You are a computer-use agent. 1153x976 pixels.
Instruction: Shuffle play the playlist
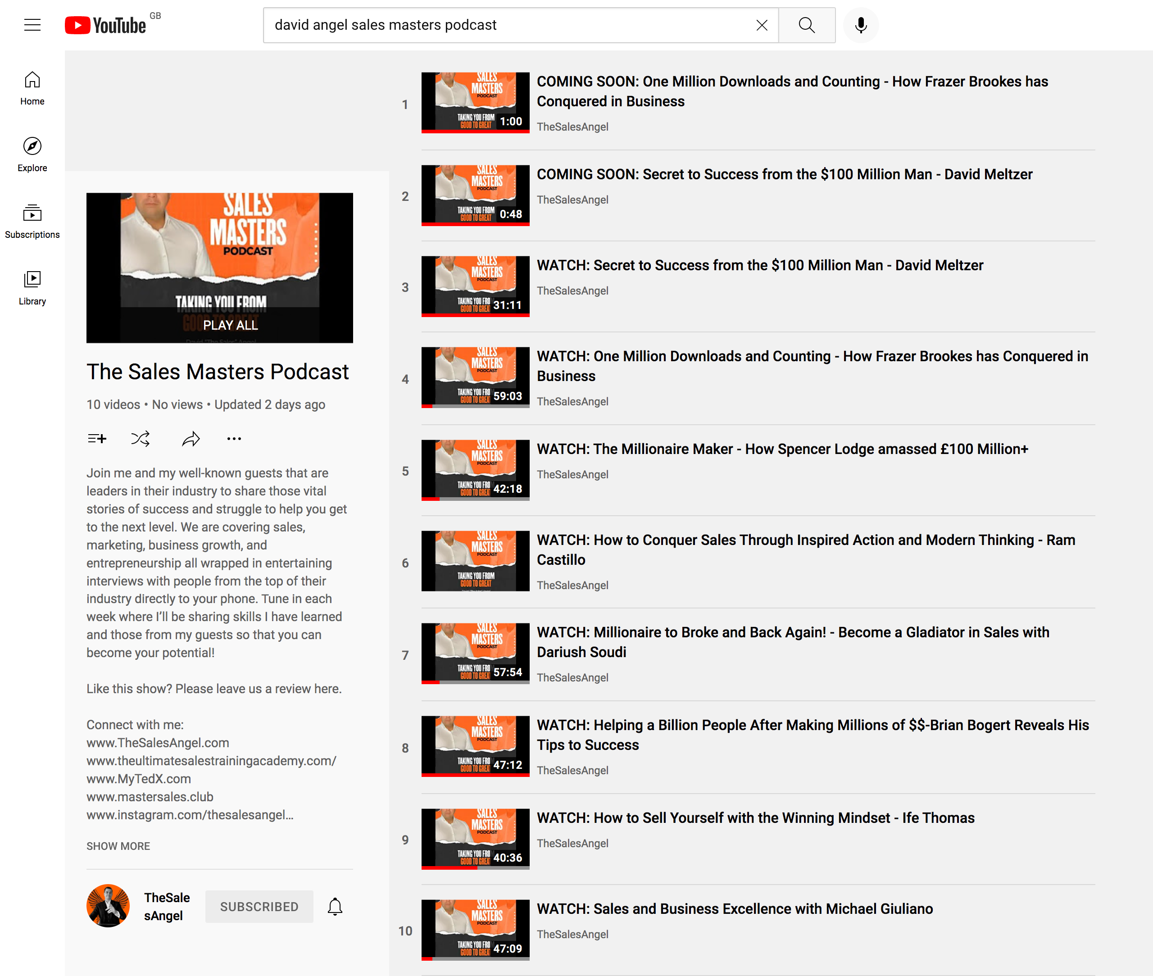pyautogui.click(x=140, y=439)
